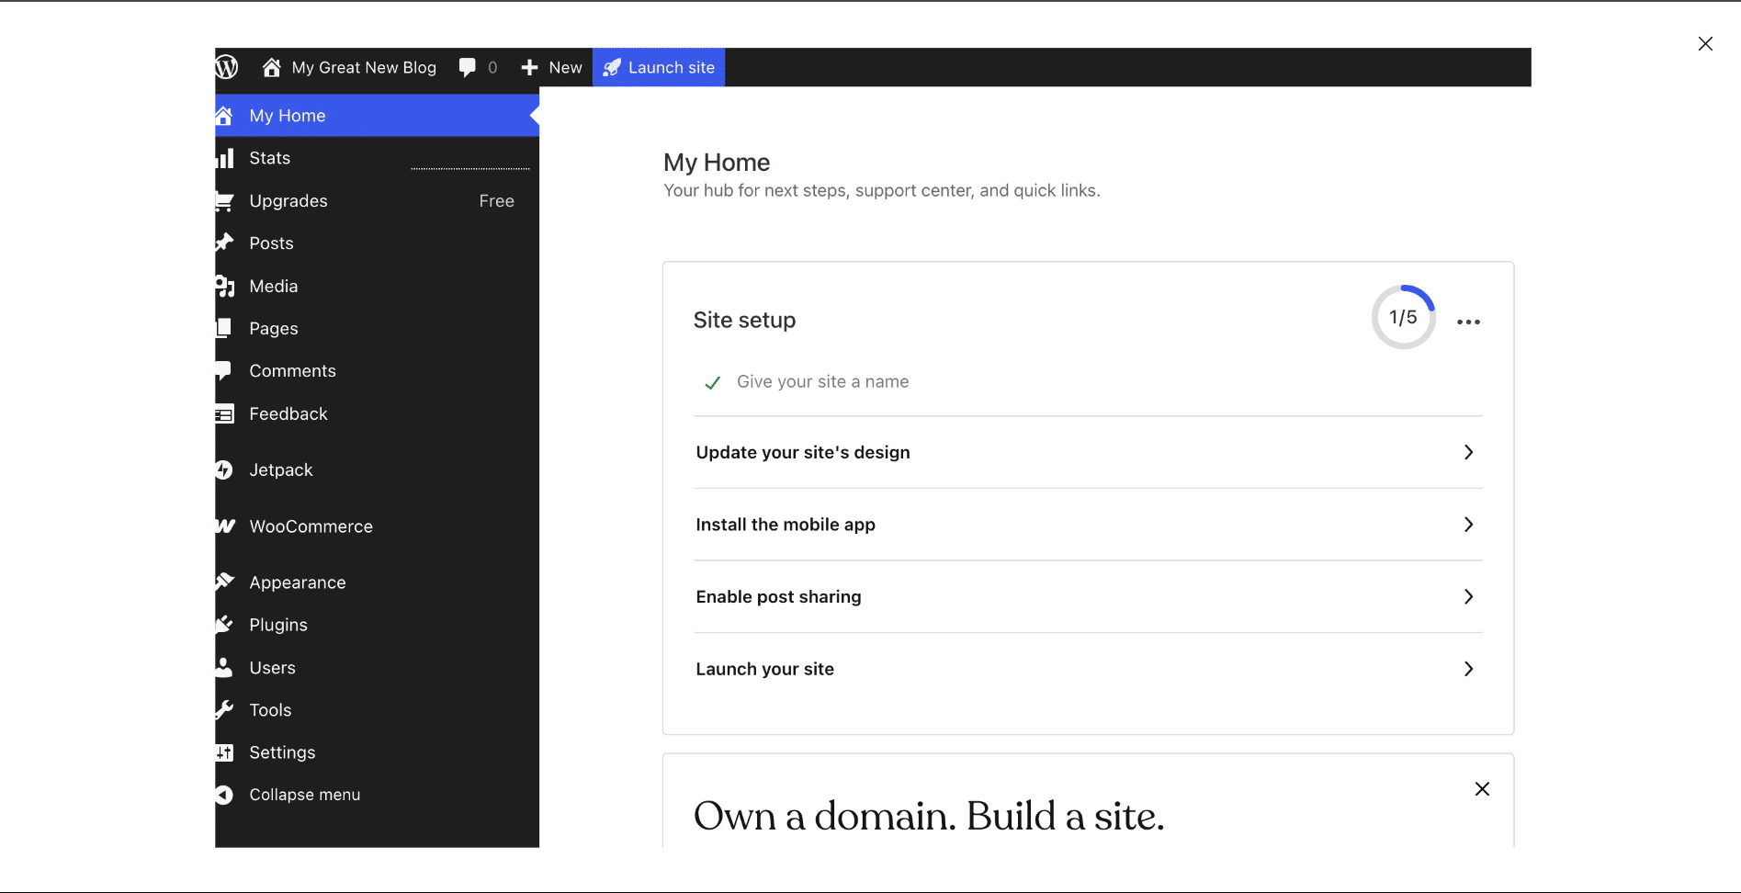
Task: Click the WooCommerce logo icon
Action: point(225,526)
